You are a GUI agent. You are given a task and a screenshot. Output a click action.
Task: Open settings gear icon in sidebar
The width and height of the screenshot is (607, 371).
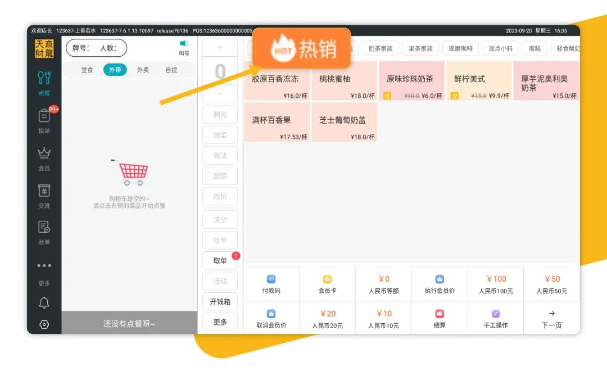(44, 324)
